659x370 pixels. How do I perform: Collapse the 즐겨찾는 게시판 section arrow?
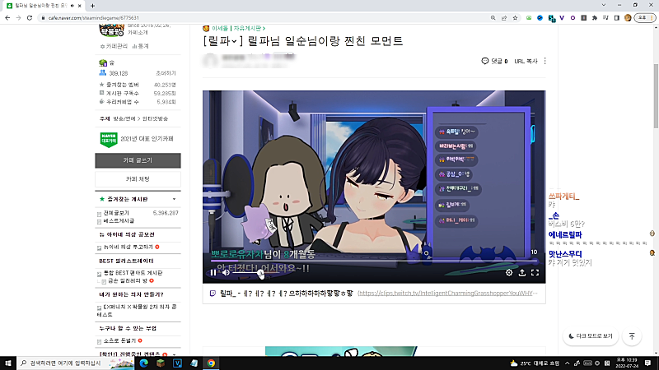(x=174, y=199)
